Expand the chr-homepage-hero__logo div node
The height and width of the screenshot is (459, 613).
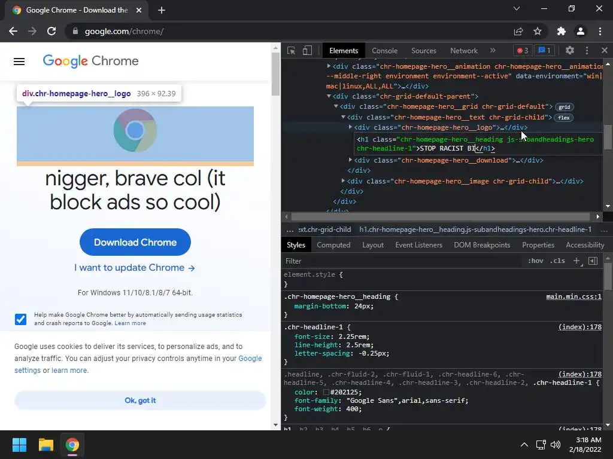point(350,127)
